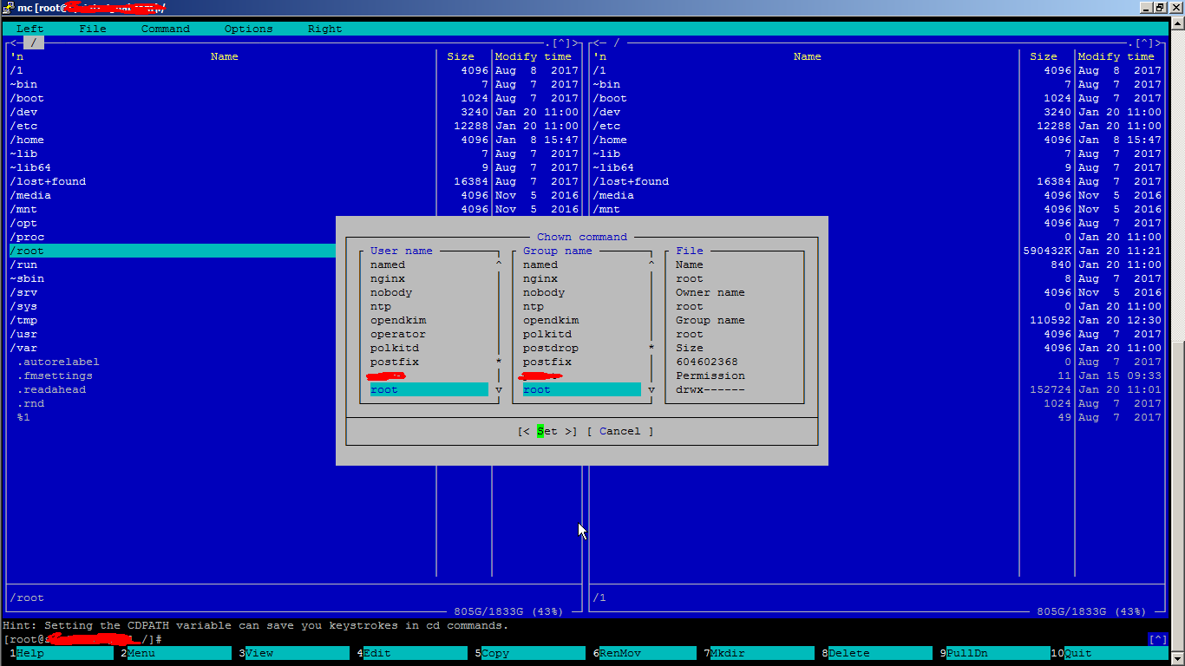The width and height of the screenshot is (1185, 666).
Task: Sort right panel by Size column header
Action: (1044, 56)
